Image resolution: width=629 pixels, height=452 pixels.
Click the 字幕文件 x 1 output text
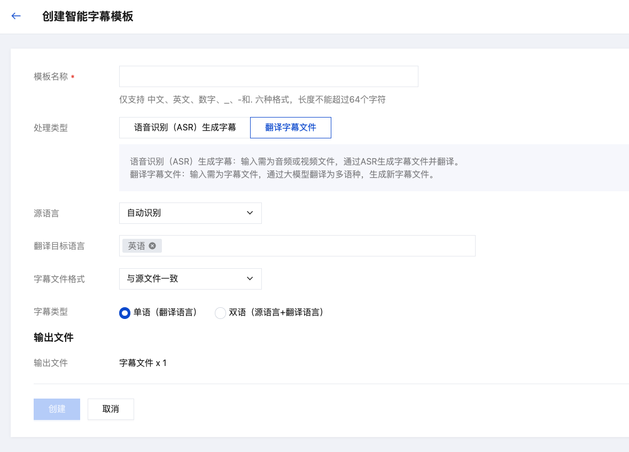tap(143, 363)
